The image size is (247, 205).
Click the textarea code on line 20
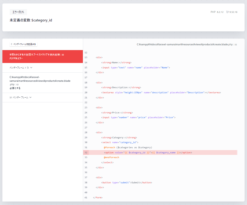click(x=161, y=92)
